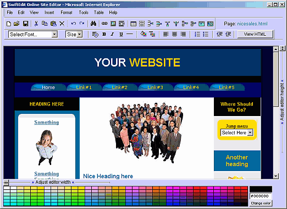Open the Edit menu
This screenshot has width=287, height=209.
coord(21,13)
